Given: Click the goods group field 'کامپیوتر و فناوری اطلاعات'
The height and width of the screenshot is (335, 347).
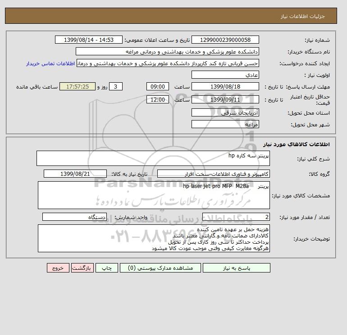Looking at the screenshot, I should pos(213,174).
